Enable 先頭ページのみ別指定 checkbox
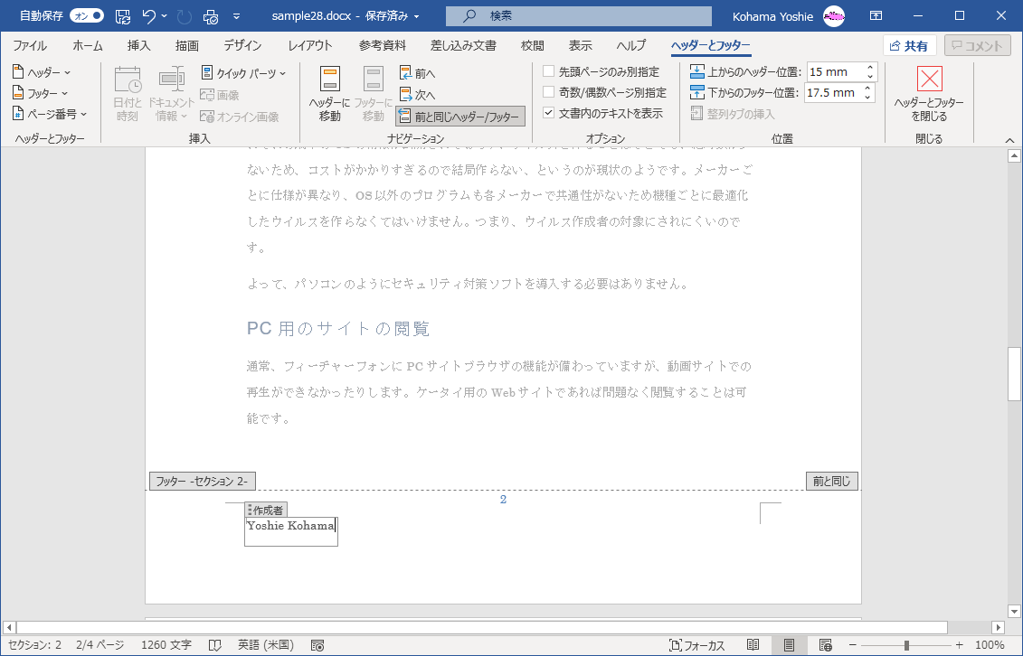Image resolution: width=1023 pixels, height=656 pixels. (x=549, y=71)
